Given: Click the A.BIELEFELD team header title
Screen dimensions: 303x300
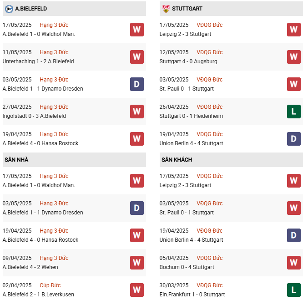Looking at the screenshot, I should (x=31, y=9).
